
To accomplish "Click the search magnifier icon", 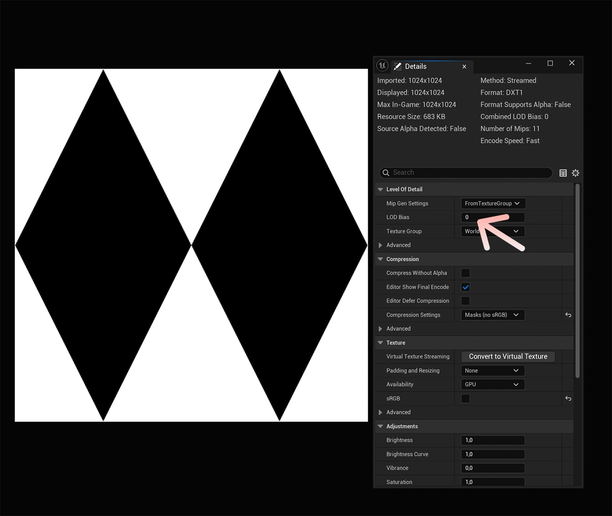I will click(x=386, y=172).
